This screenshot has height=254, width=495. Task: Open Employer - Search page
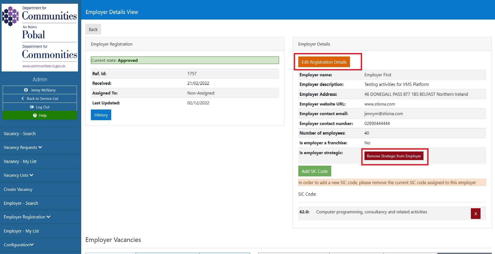(x=21, y=203)
